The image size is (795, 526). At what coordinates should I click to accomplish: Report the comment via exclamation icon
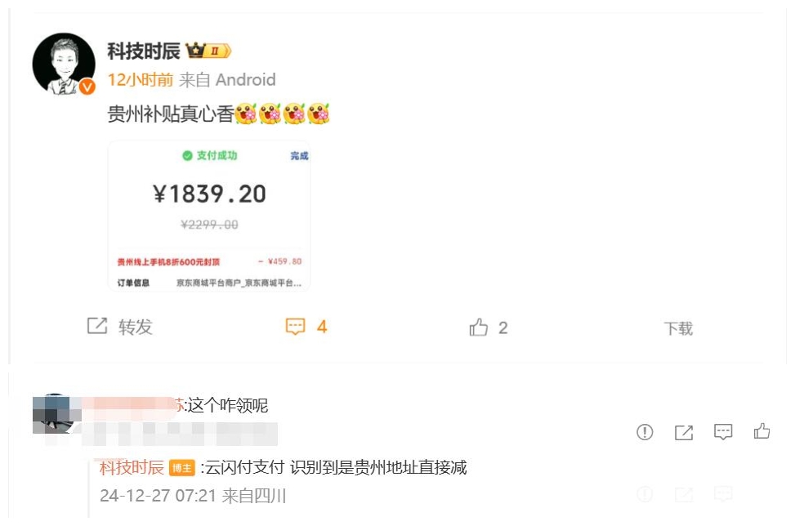[x=645, y=432]
